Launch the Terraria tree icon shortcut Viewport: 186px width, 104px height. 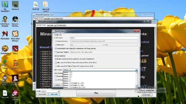click(5, 64)
